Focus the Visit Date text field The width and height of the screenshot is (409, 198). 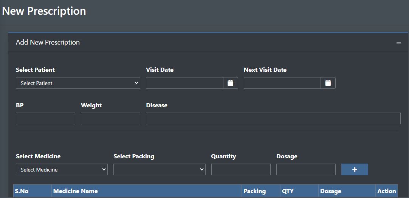click(x=184, y=83)
